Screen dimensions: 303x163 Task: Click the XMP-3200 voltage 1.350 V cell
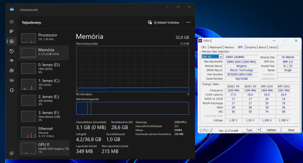click(x=267, y=120)
